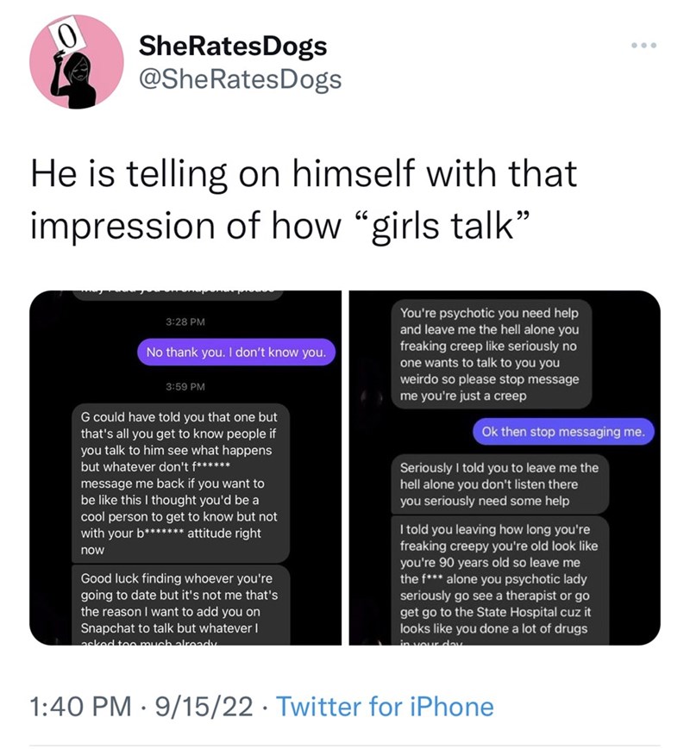The image size is (690, 749).
Task: Click the SheRatesDogs display name
Action: (233, 46)
